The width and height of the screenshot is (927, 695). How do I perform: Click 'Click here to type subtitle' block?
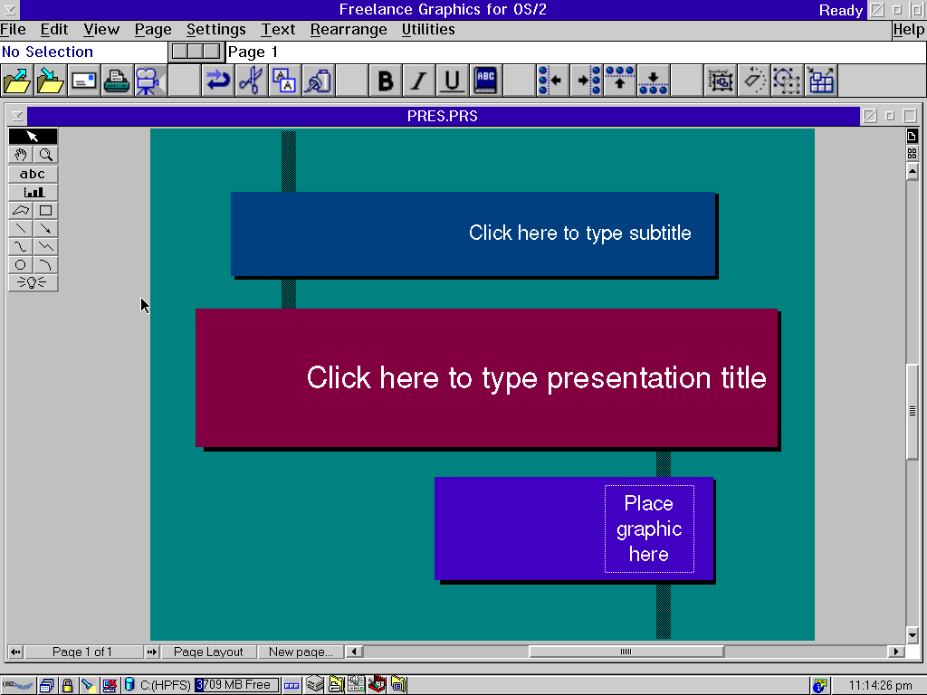click(x=473, y=233)
